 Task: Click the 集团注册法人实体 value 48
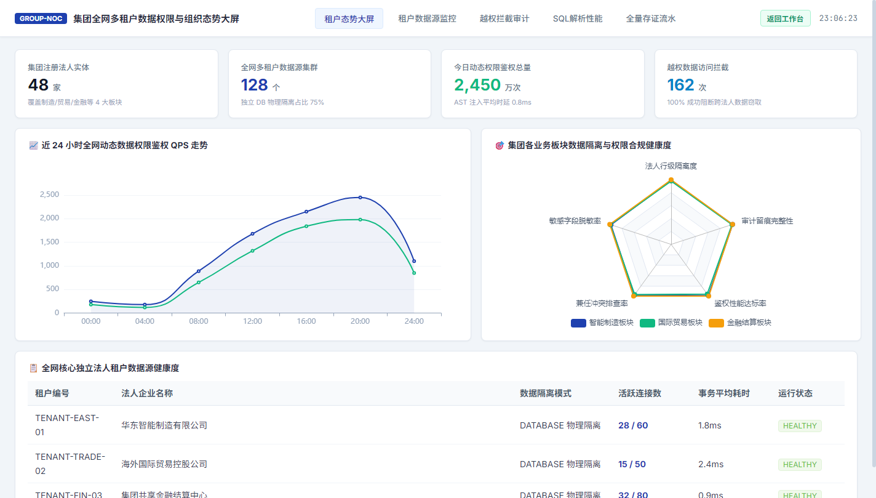pos(38,85)
